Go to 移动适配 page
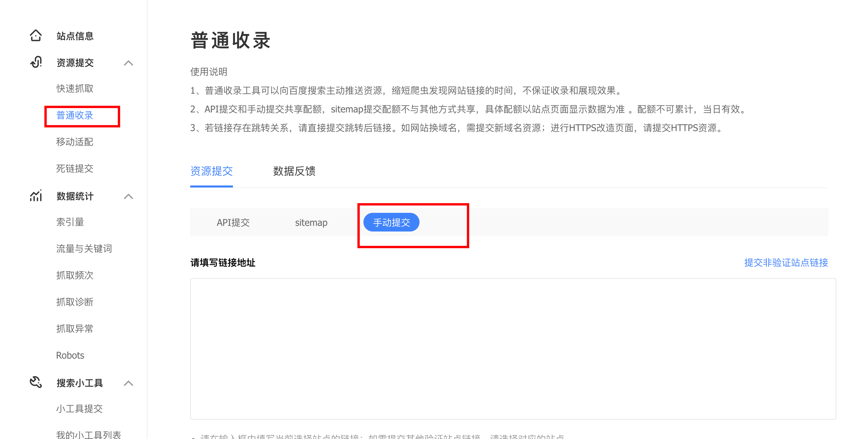The width and height of the screenshot is (867, 439). (x=75, y=142)
